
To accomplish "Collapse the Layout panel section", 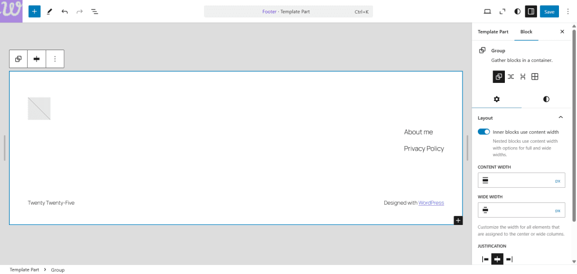I will (x=560, y=118).
